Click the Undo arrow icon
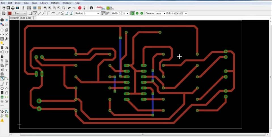 [x=69, y=8]
